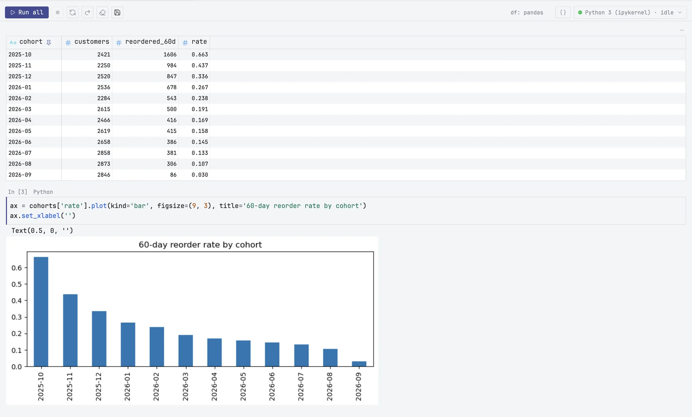Save the notebook with the floppy disk icon
Screen dimensions: 692x417
(117, 12)
